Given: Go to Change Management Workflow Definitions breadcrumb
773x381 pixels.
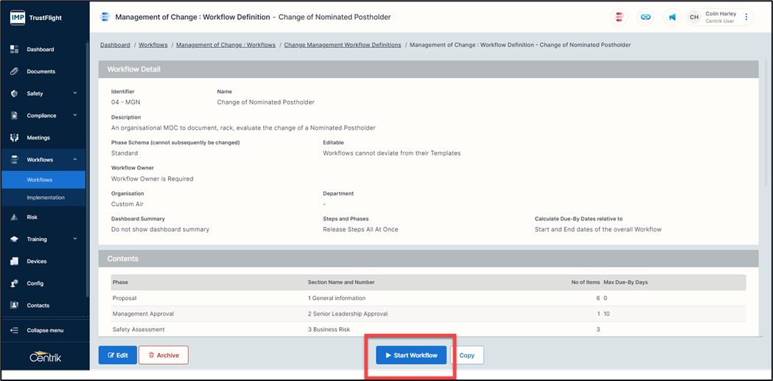Looking at the screenshot, I should pyautogui.click(x=343, y=45).
